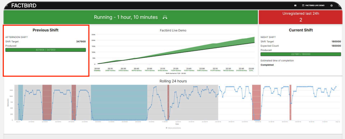Screen dimensions: 345x139
Task: Toggle Show annotations below the rolling chart
Action: point(173,128)
